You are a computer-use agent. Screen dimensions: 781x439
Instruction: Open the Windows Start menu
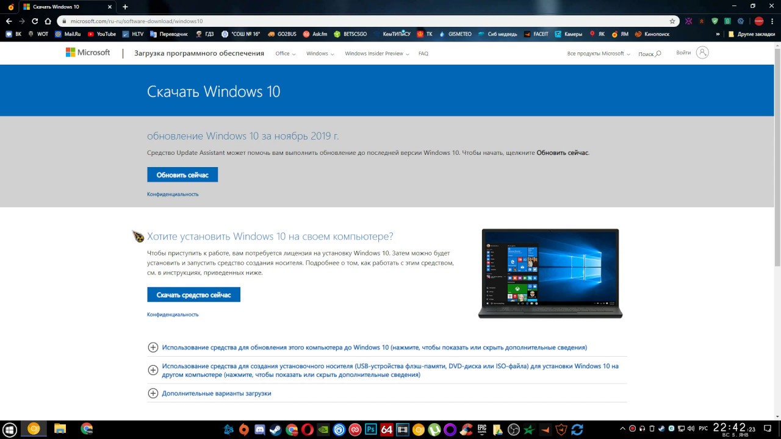pos(10,429)
